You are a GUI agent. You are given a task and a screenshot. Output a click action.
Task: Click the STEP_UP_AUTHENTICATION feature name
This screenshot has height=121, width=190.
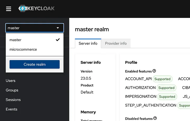[151, 105]
